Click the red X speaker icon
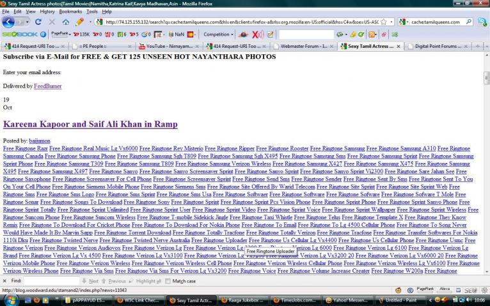The height and width of the screenshot is (306, 490). pos(258,34)
